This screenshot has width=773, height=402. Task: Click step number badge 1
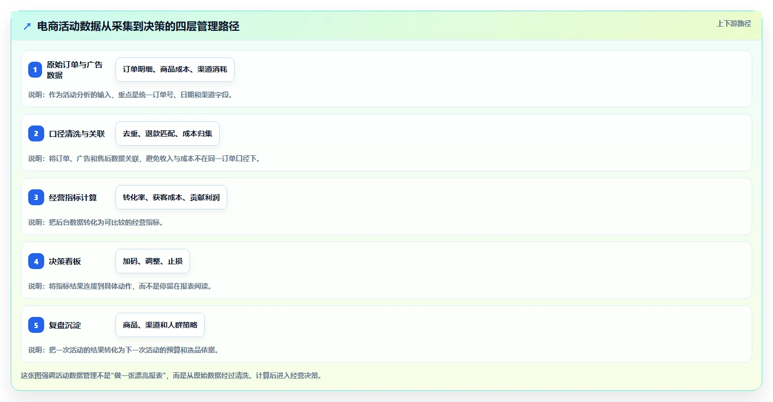(x=35, y=70)
